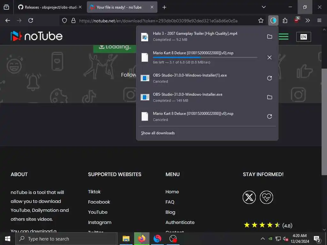Click the page vertical scrollbar thumb
327x245 pixels.
[x=324, y=122]
